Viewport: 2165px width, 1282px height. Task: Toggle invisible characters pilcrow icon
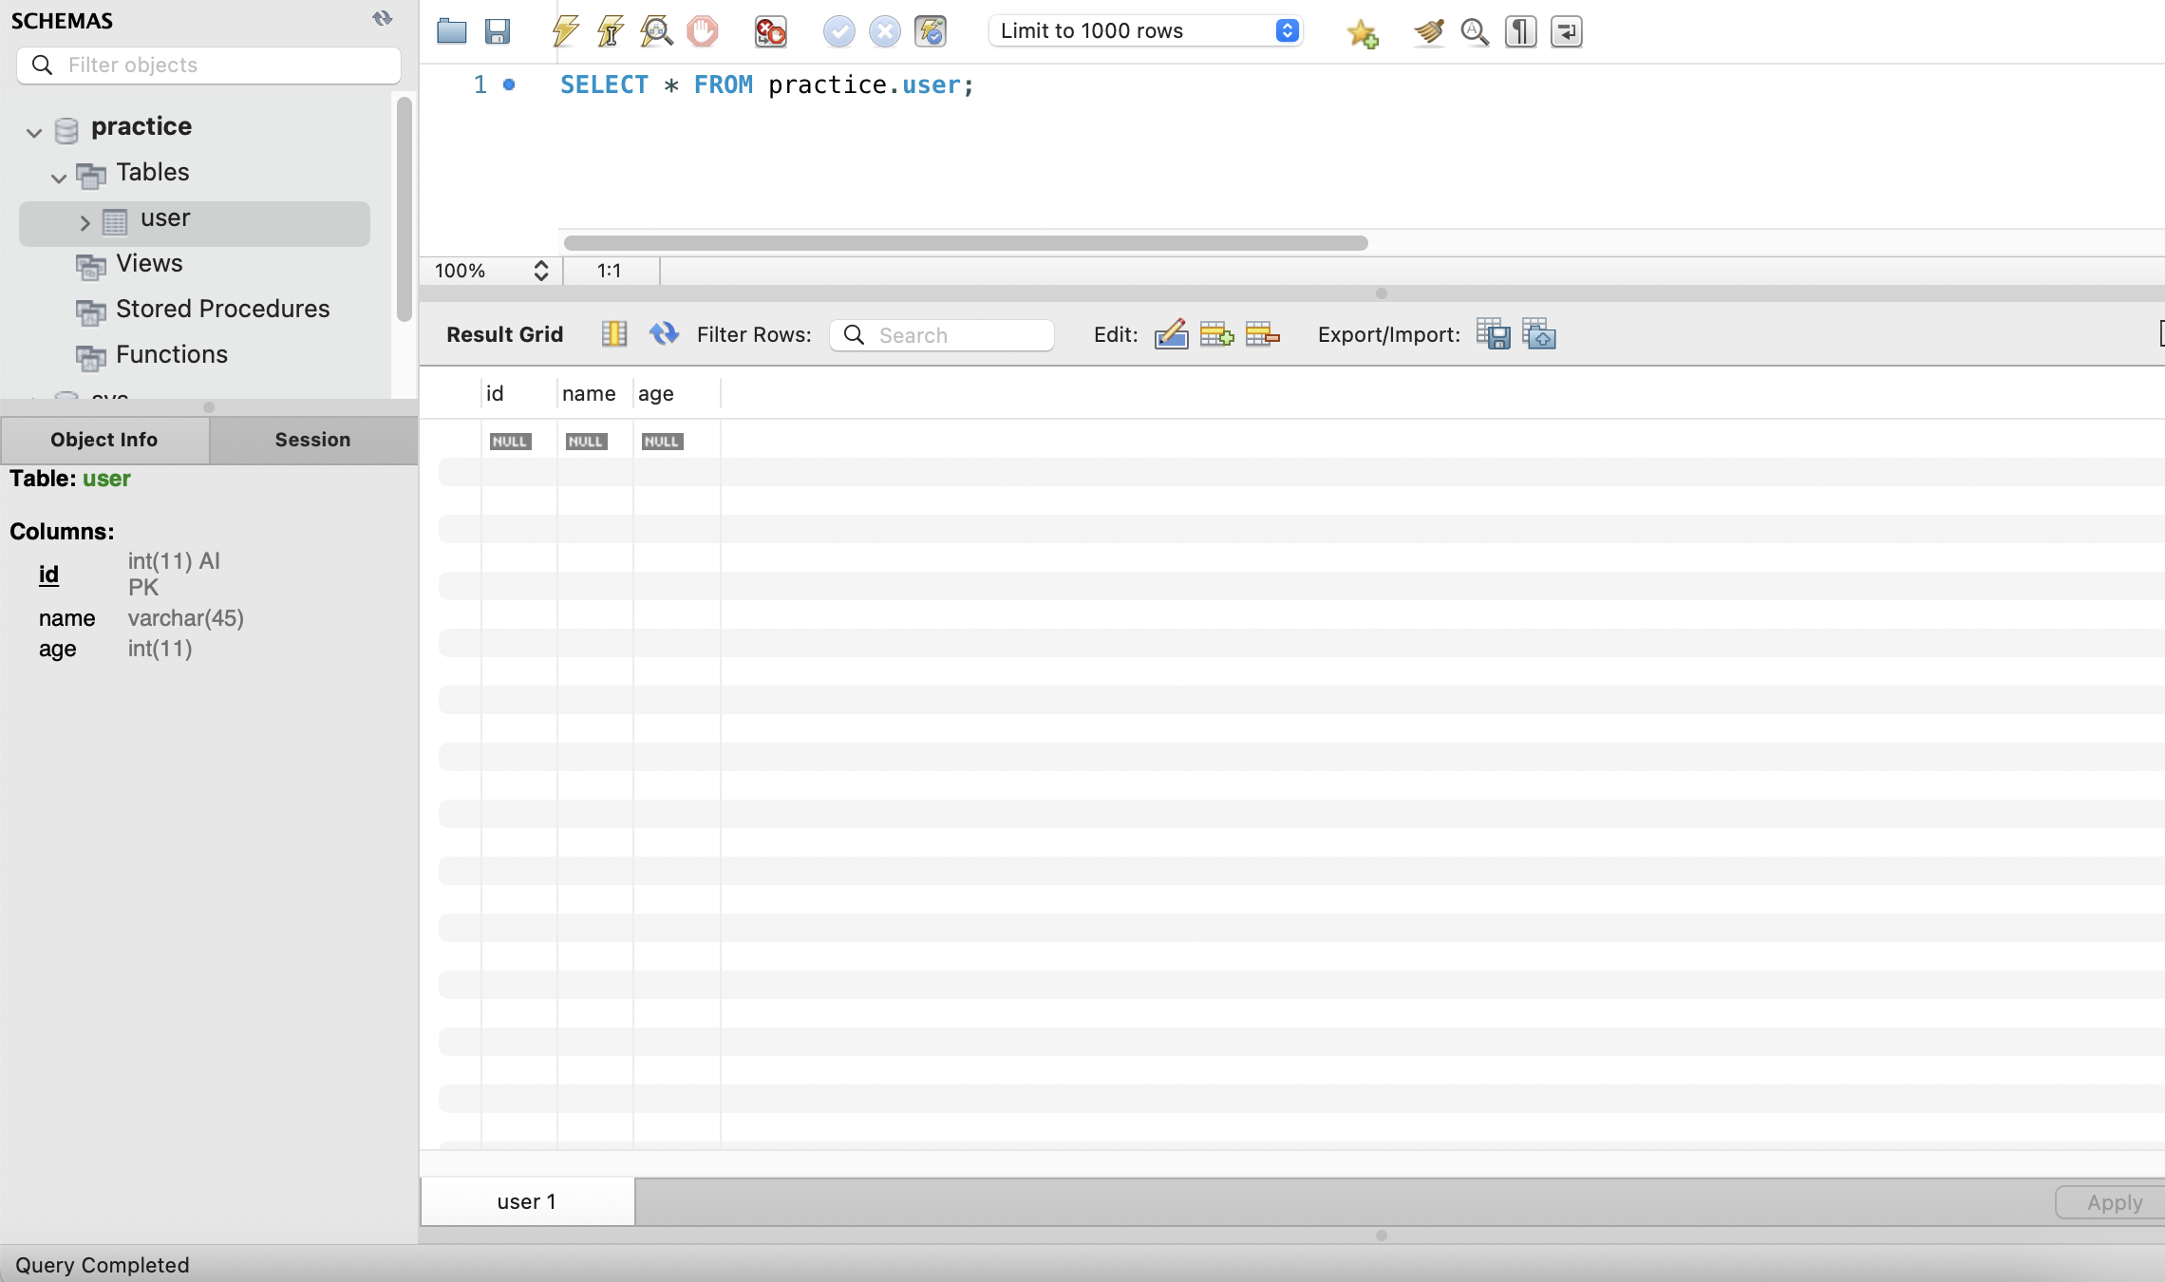coord(1520,31)
